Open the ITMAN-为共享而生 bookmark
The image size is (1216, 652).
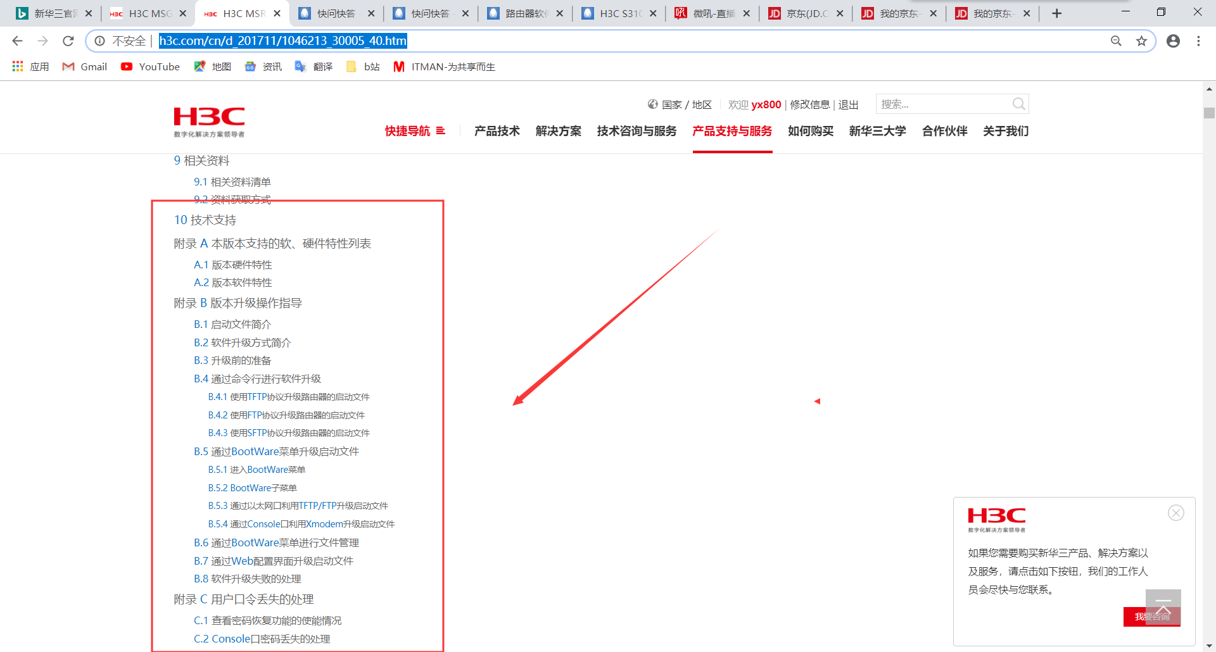click(x=444, y=66)
